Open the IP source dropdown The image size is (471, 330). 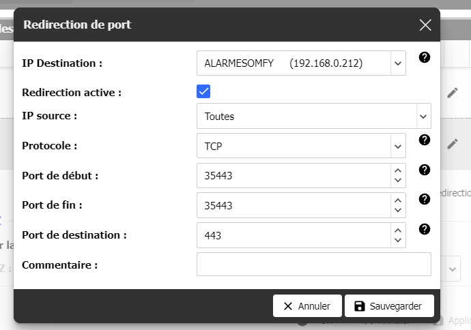[x=423, y=117]
